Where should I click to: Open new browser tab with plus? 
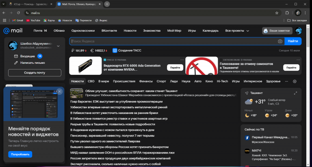coord(107,4)
